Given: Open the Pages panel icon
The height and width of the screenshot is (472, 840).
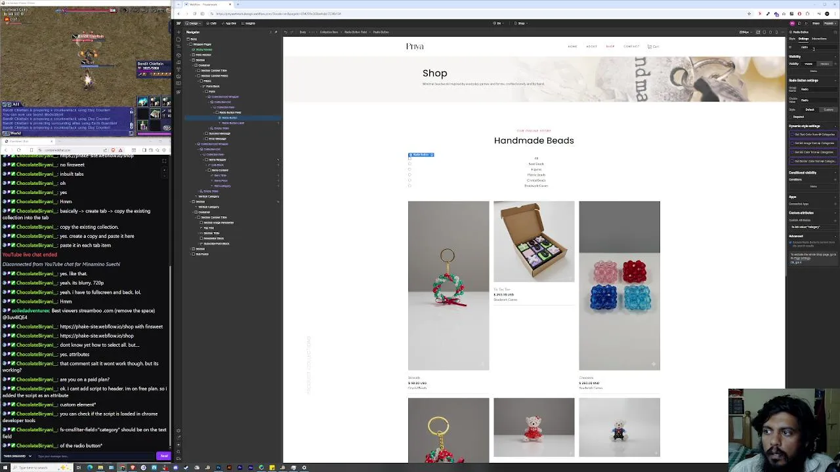Looking at the screenshot, I should tap(178, 40).
